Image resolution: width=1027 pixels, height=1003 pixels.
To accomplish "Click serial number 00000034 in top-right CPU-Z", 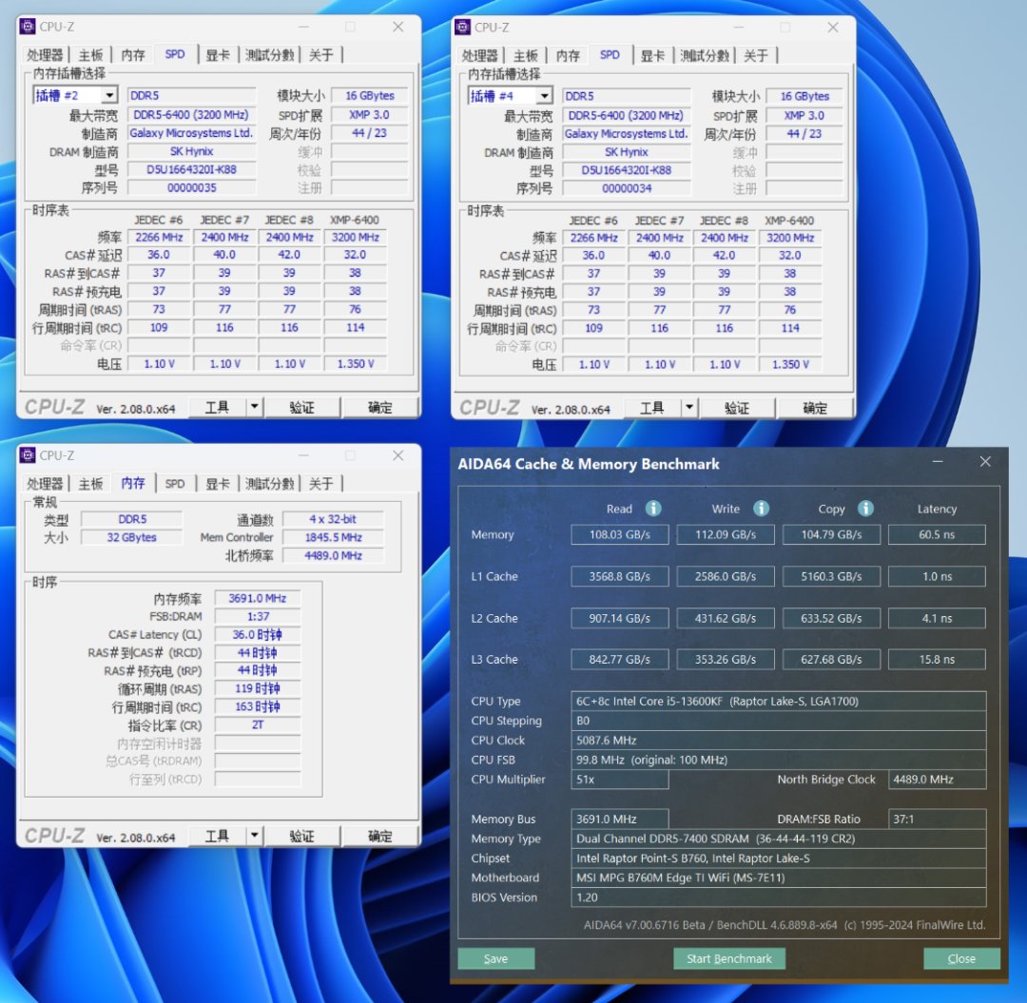I will click(626, 188).
